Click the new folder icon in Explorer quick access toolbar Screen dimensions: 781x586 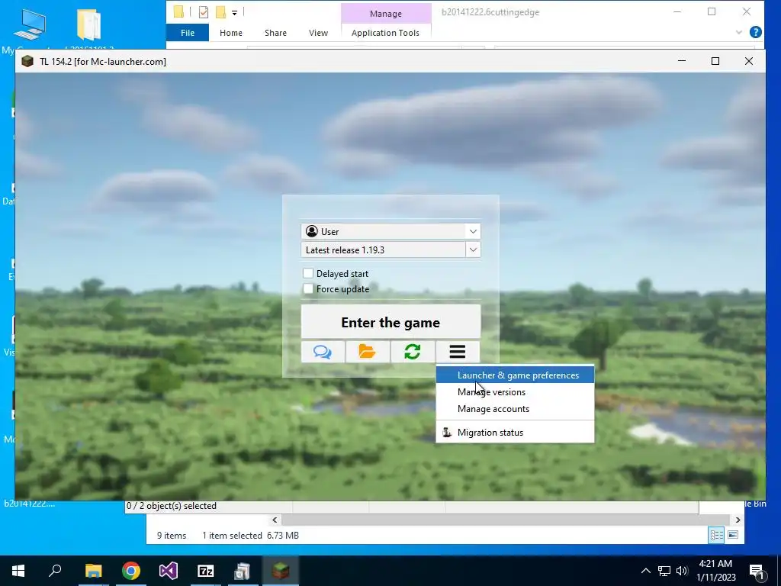tap(220, 12)
